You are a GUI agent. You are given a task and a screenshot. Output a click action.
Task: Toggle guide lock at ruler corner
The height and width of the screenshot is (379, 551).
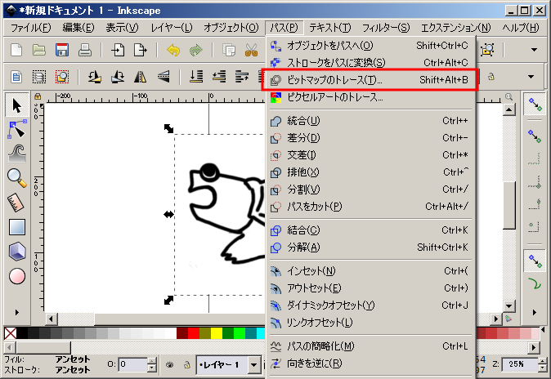38,96
